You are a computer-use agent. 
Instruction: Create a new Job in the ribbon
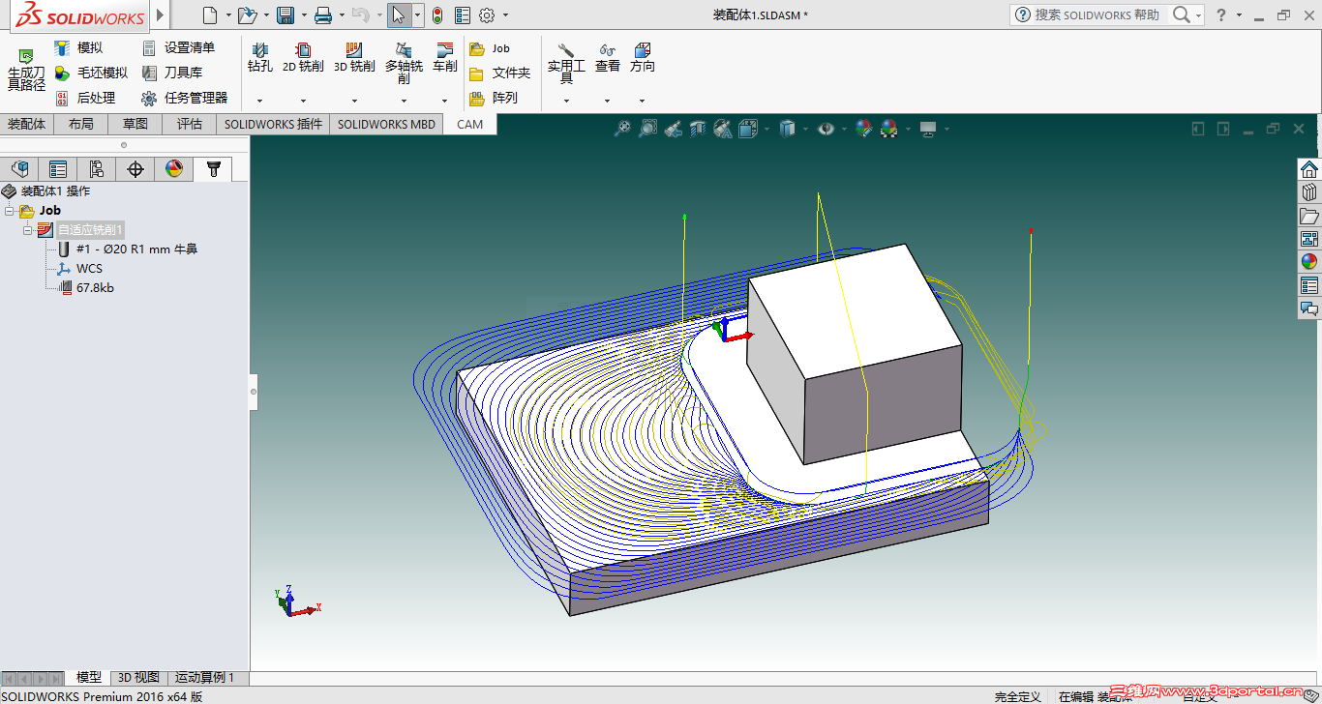pos(490,48)
